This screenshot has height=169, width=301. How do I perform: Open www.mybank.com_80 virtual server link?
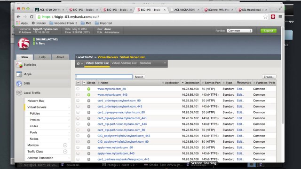tap(111, 89)
